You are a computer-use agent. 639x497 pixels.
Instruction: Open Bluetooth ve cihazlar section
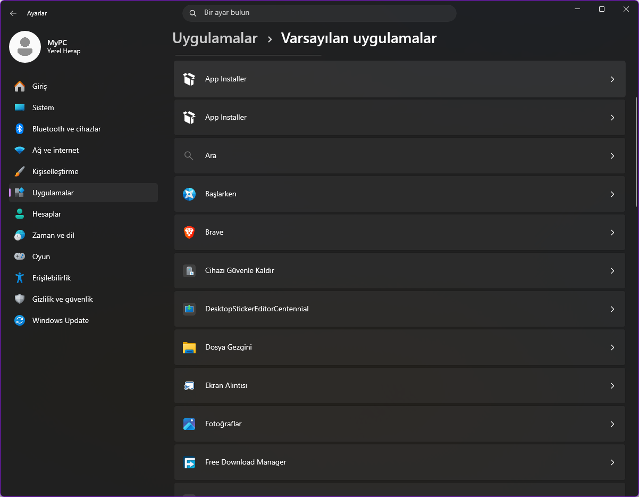click(83, 129)
